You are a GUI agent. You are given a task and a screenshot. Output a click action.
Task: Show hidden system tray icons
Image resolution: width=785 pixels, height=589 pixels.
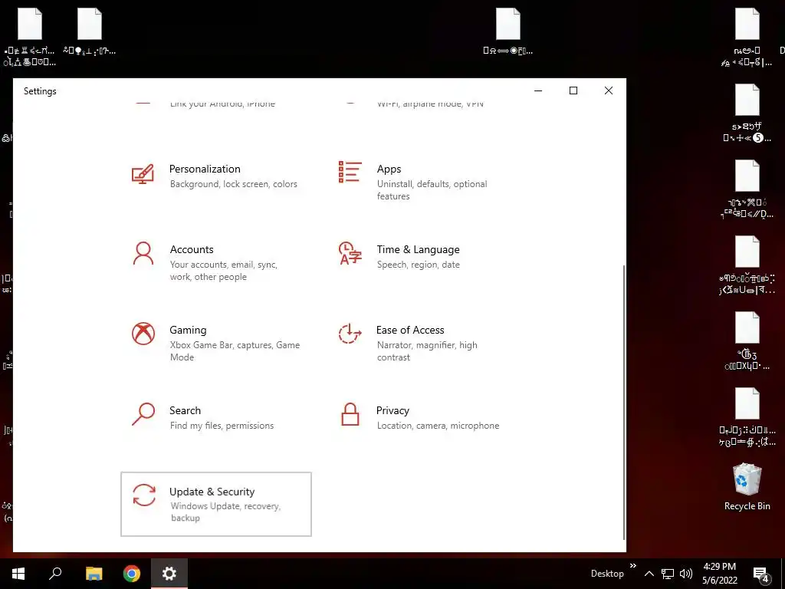click(649, 574)
